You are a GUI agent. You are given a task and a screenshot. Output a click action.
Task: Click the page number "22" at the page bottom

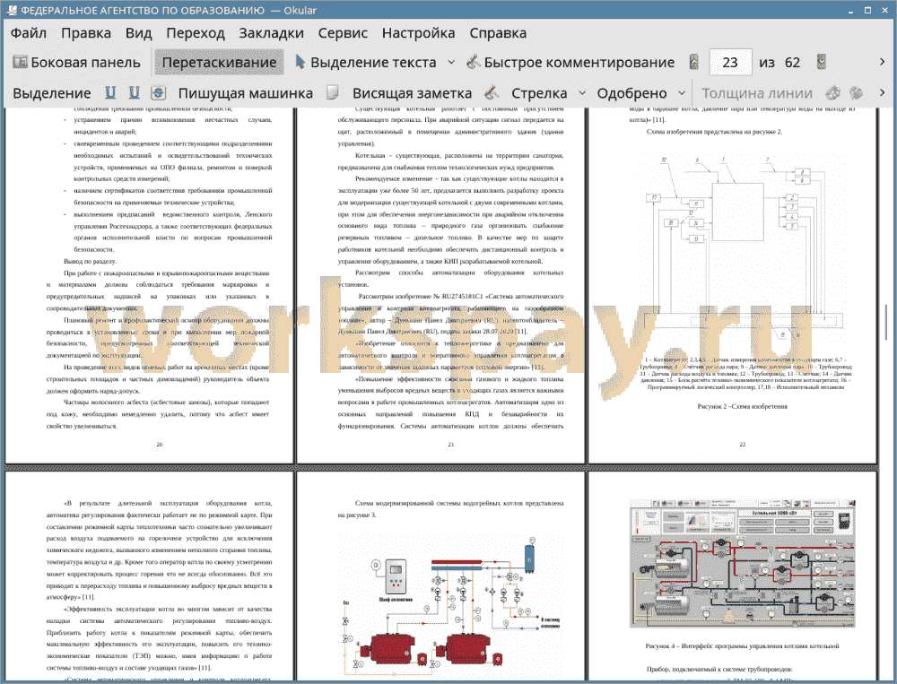click(x=743, y=445)
